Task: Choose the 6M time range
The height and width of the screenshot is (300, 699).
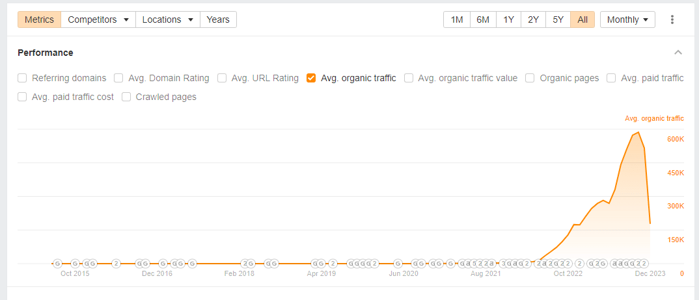Action: click(483, 19)
